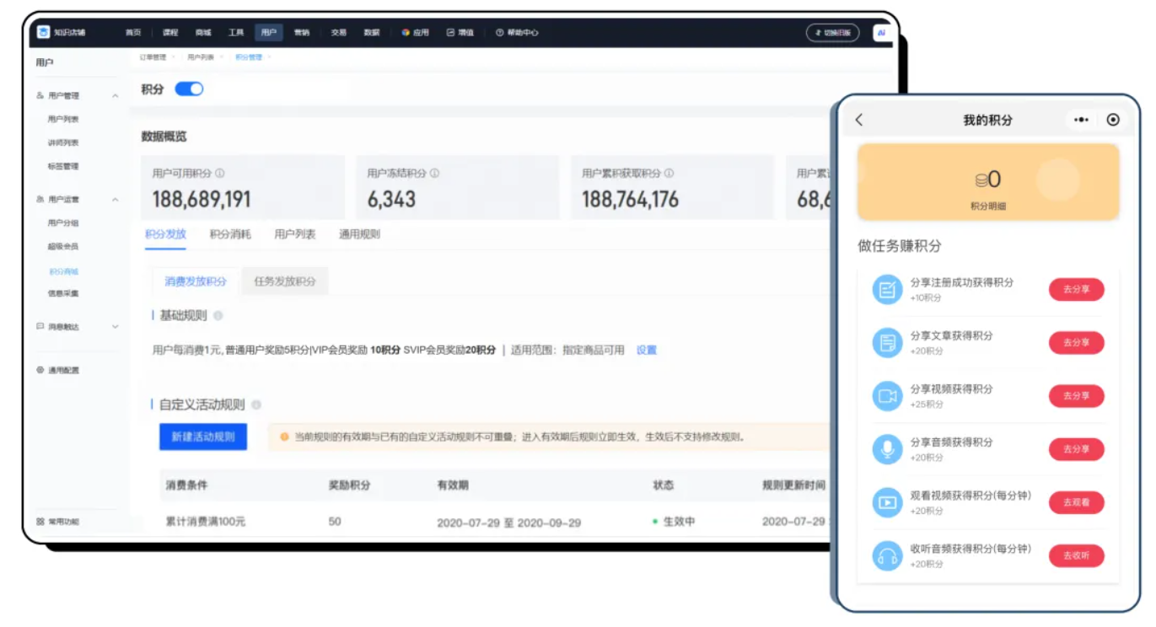Click the coin stack icon on the orange card

point(981,180)
